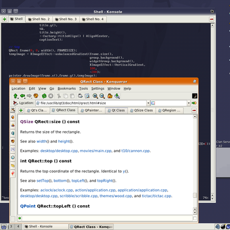
Task: Open the second sidebar panel icon
Action: (x=13, y=125)
